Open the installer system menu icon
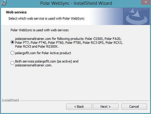The height and width of the screenshot is (114, 151). pyautogui.click(x=4, y=3)
